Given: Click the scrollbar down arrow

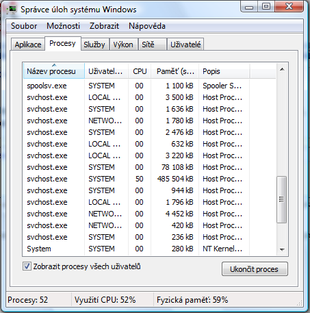Looking at the screenshot, I should 282,250.
